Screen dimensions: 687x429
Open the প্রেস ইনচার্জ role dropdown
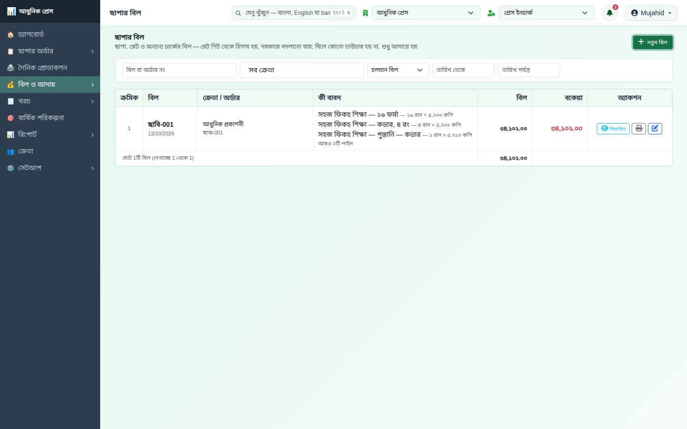point(547,13)
